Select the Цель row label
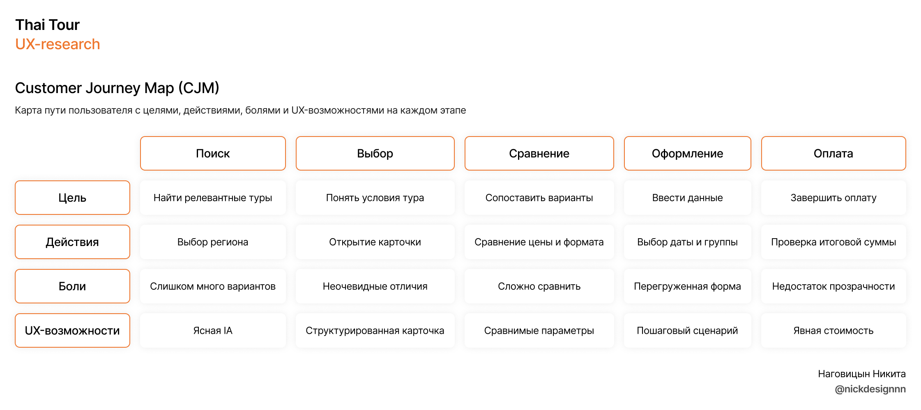Screen dimensions: 921x410 72,198
